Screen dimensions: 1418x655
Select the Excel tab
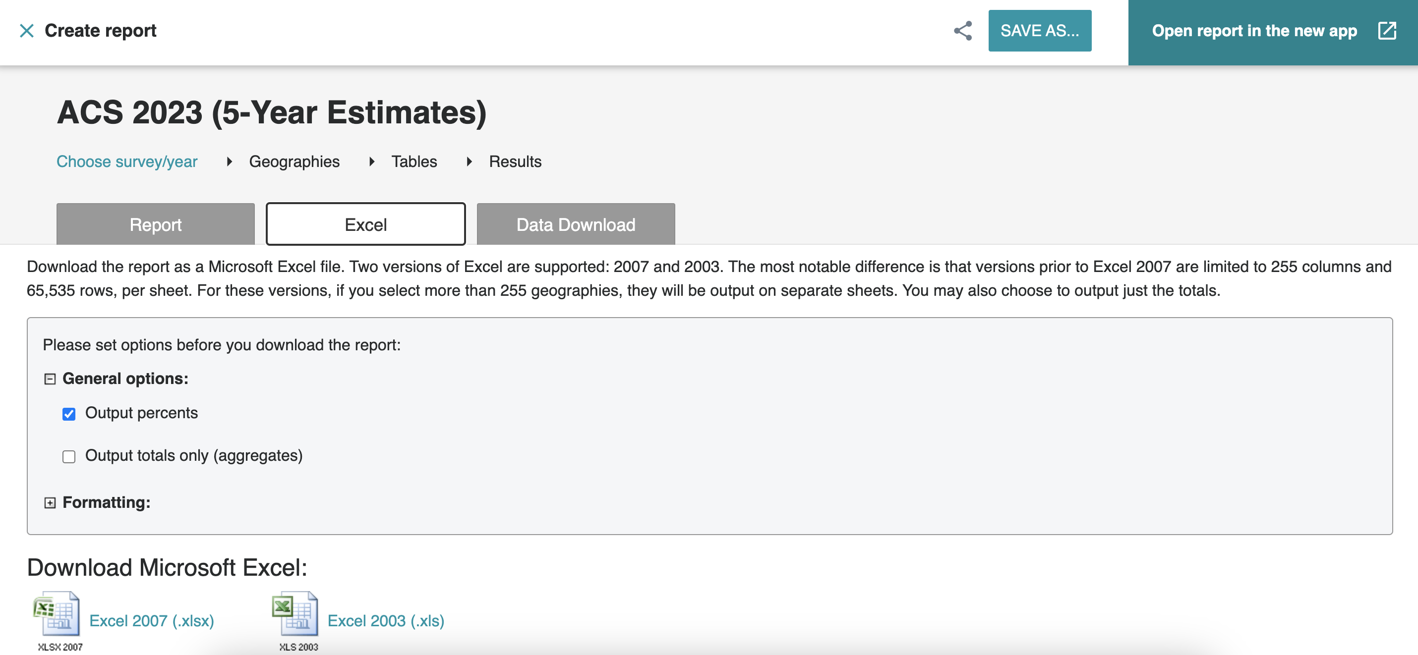(x=365, y=224)
